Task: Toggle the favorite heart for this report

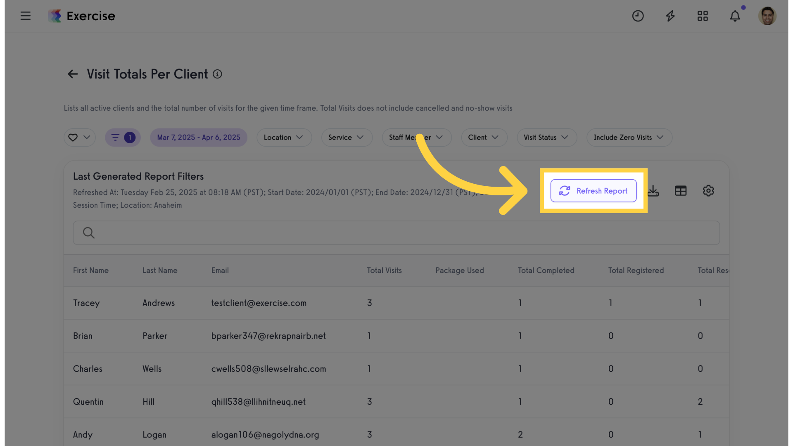Action: [74, 137]
